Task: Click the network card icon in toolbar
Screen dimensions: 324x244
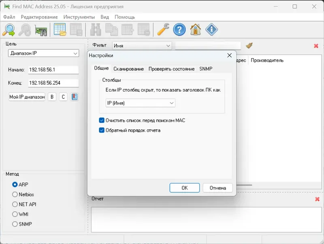Action: 41,30
